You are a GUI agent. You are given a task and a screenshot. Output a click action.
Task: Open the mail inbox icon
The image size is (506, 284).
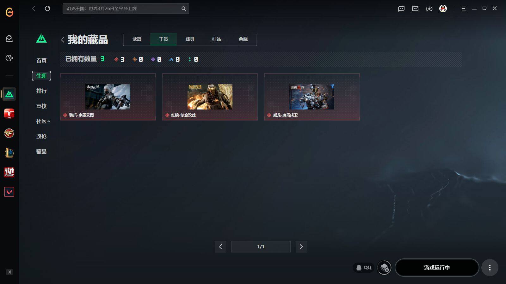pyautogui.click(x=415, y=9)
